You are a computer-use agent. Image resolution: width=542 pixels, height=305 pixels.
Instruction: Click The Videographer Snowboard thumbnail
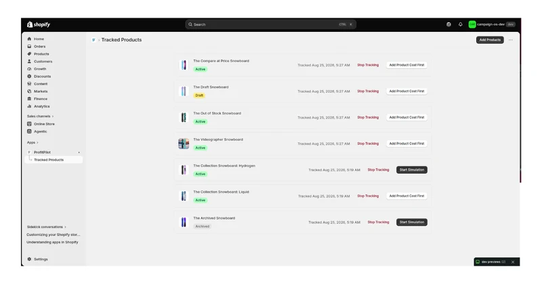[x=184, y=144]
